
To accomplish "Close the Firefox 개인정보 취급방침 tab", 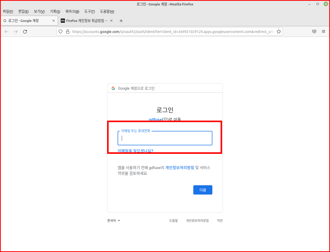I will (x=111, y=21).
